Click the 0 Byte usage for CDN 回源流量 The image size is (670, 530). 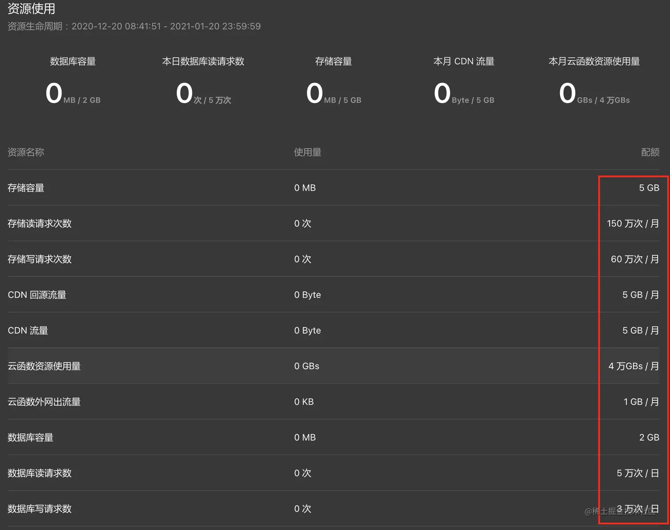(308, 295)
